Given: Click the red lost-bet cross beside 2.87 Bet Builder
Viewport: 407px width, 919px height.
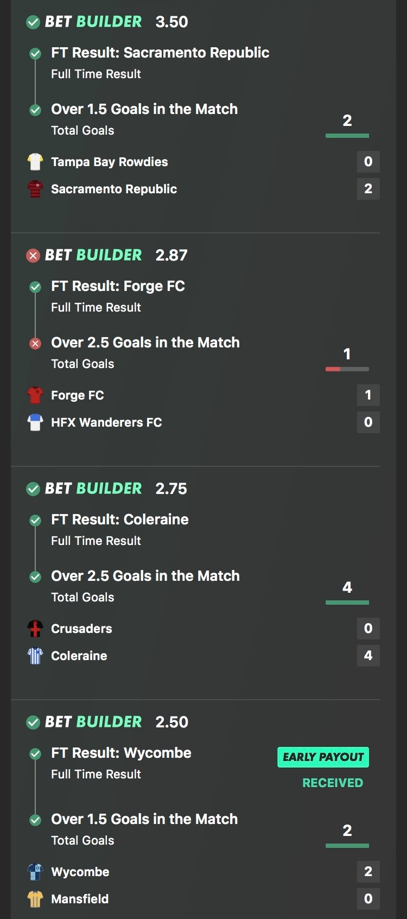Looking at the screenshot, I should tap(33, 255).
